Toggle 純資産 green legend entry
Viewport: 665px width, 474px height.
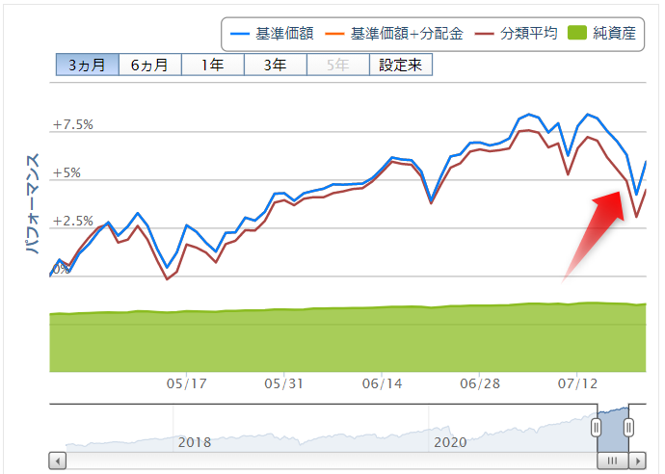[x=601, y=34]
